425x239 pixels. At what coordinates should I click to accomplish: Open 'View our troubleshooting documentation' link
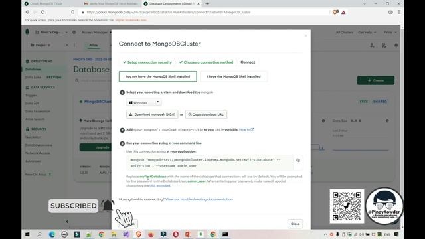point(199,199)
